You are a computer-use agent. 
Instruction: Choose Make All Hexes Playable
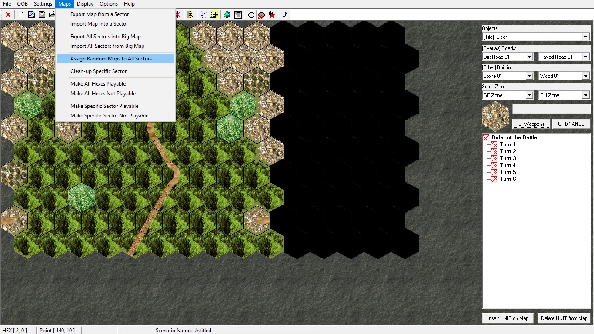116,84
